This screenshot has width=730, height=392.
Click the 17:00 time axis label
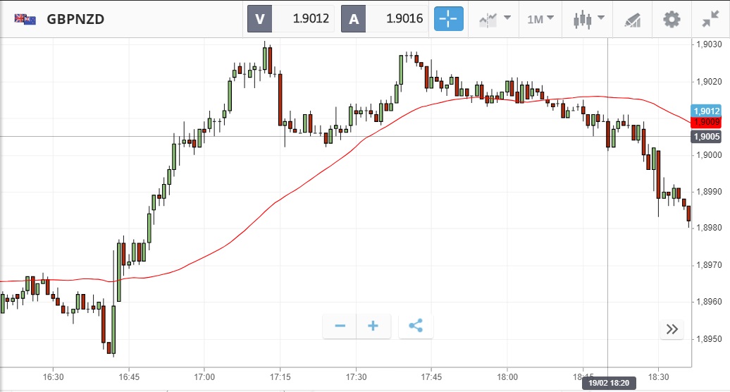click(x=204, y=377)
